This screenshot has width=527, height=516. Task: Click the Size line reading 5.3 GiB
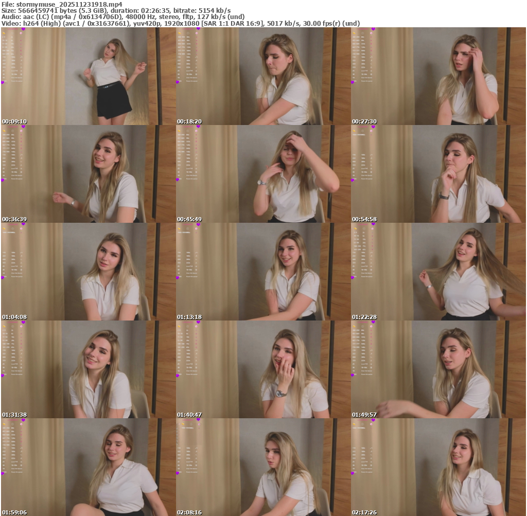pyautogui.click(x=116, y=11)
